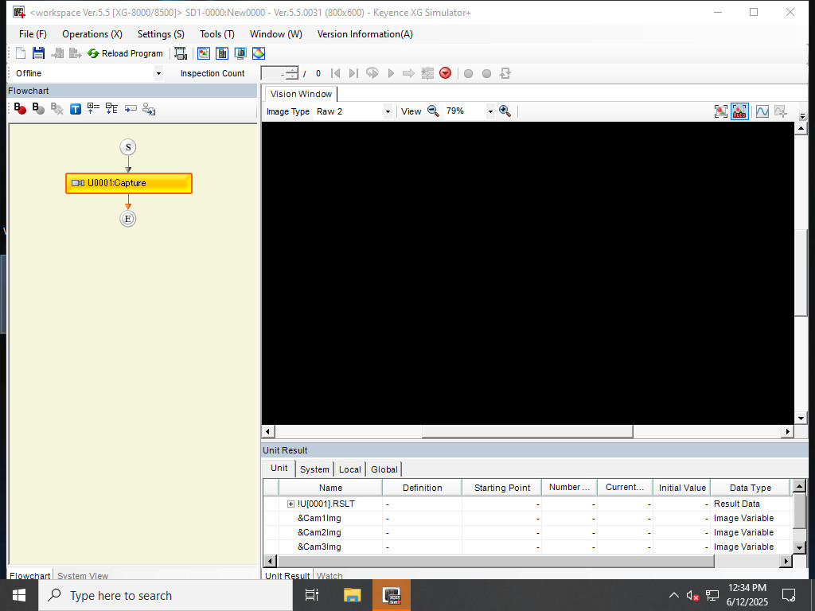Click the expand-up tree icon in Flowchart toolbar

tap(94, 108)
